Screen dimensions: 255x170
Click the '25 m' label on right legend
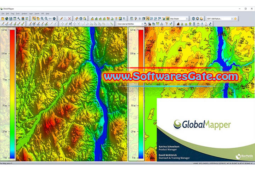coord(133,131)
